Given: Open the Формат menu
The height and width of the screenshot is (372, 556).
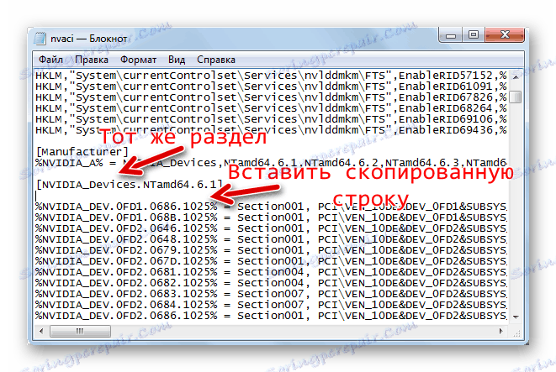Looking at the screenshot, I should click(x=138, y=60).
